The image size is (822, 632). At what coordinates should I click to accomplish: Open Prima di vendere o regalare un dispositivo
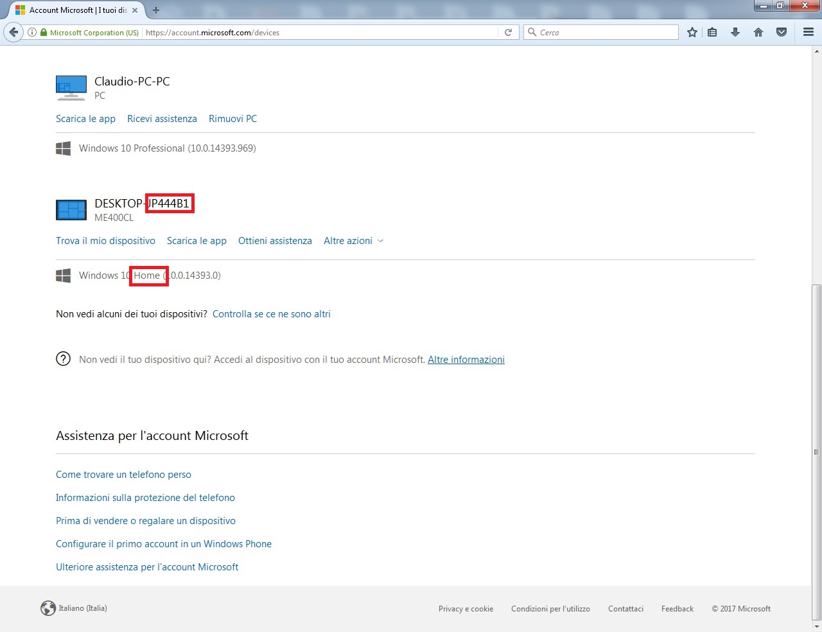click(x=146, y=521)
